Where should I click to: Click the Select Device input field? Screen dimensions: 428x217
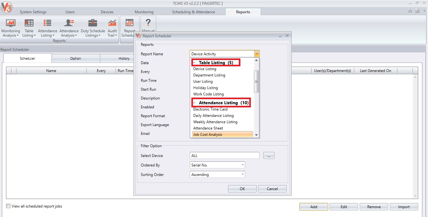(224, 155)
